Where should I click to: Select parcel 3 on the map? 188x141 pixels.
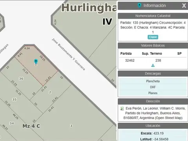tap(71, 126)
